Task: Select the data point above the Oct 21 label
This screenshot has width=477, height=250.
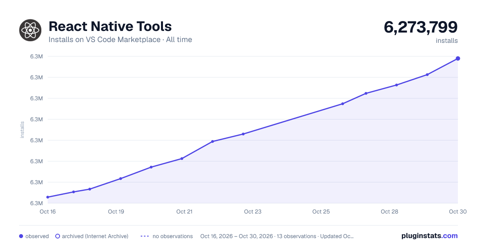Action: click(182, 159)
